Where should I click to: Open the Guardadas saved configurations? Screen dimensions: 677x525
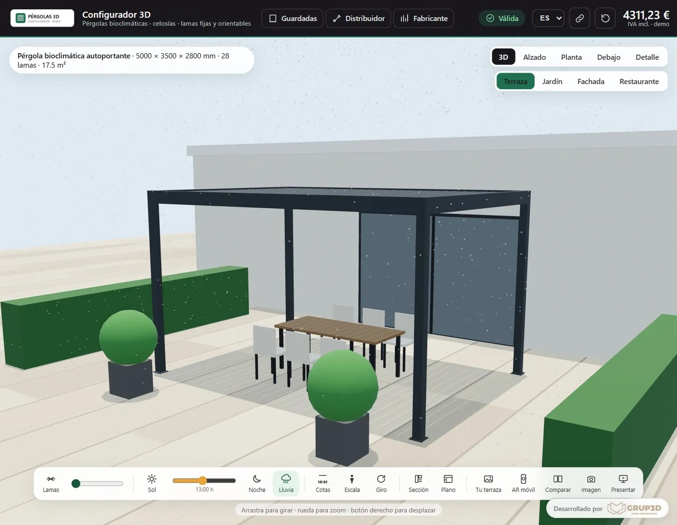coord(293,18)
